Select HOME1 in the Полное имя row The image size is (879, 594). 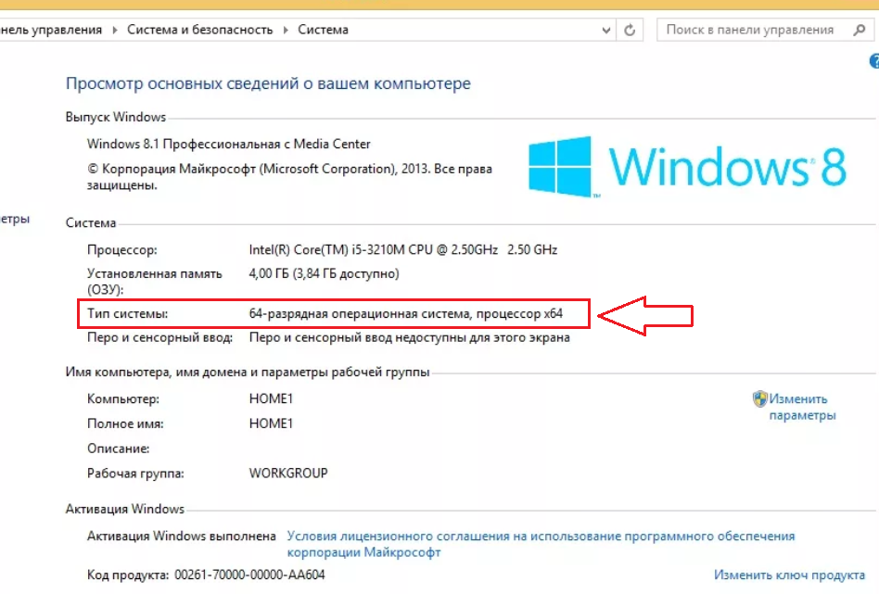[271, 423]
